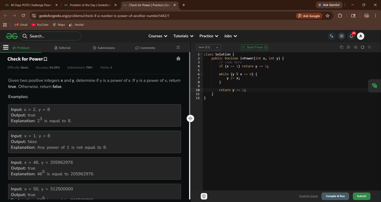The height and width of the screenshot is (202, 381).
Task: Bookmark this page with the star icon
Action: click(x=327, y=16)
